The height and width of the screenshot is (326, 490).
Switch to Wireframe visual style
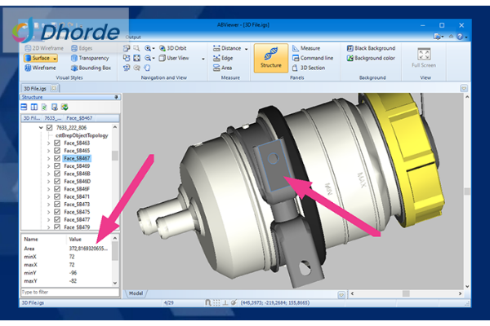(x=43, y=68)
